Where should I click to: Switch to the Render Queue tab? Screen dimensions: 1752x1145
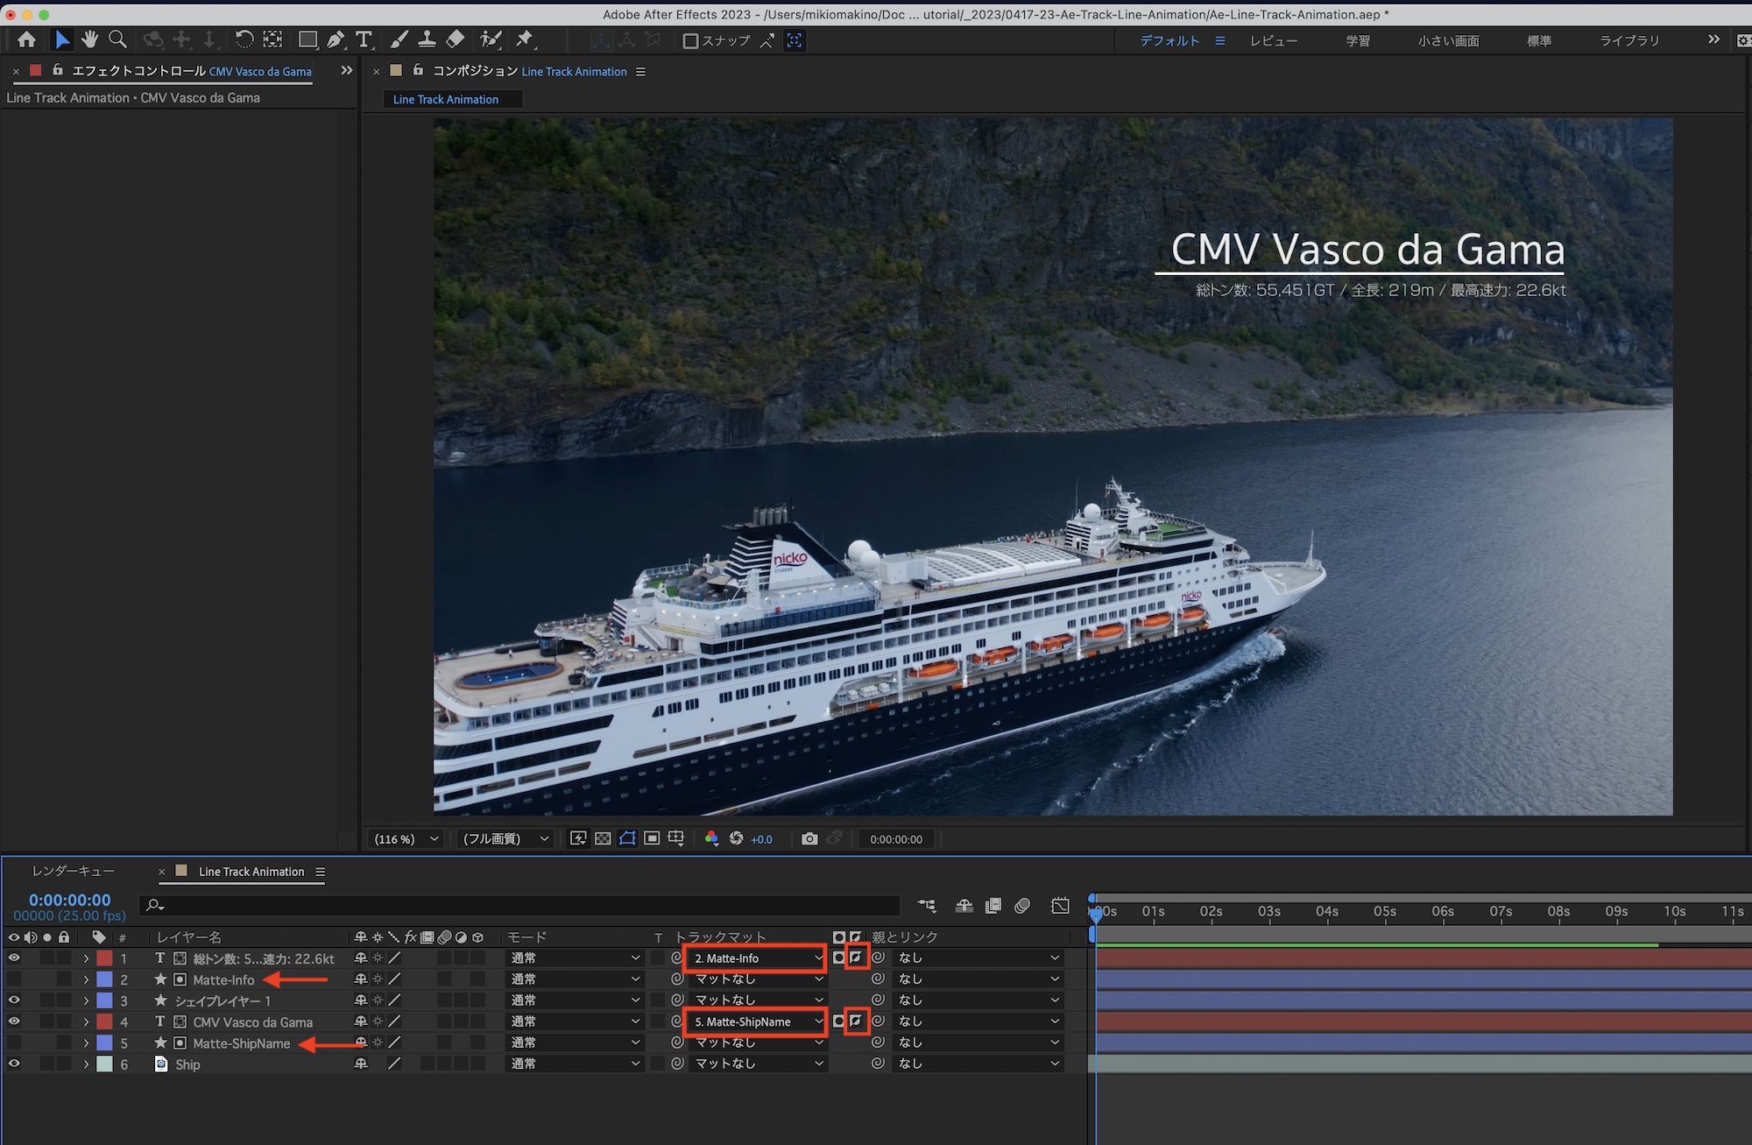[x=74, y=871]
